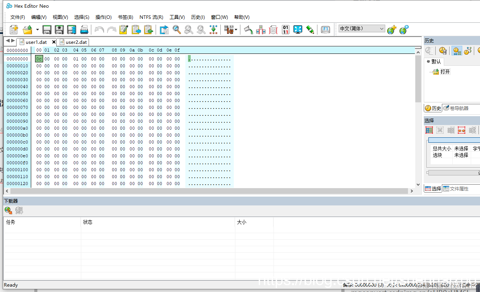Image resolution: width=480 pixels, height=292 pixels.
Task: Open the 视图(V) menu
Action: coord(60,17)
